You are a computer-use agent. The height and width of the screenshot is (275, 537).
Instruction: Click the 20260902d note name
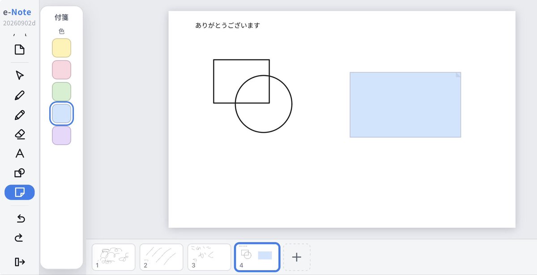[19, 23]
